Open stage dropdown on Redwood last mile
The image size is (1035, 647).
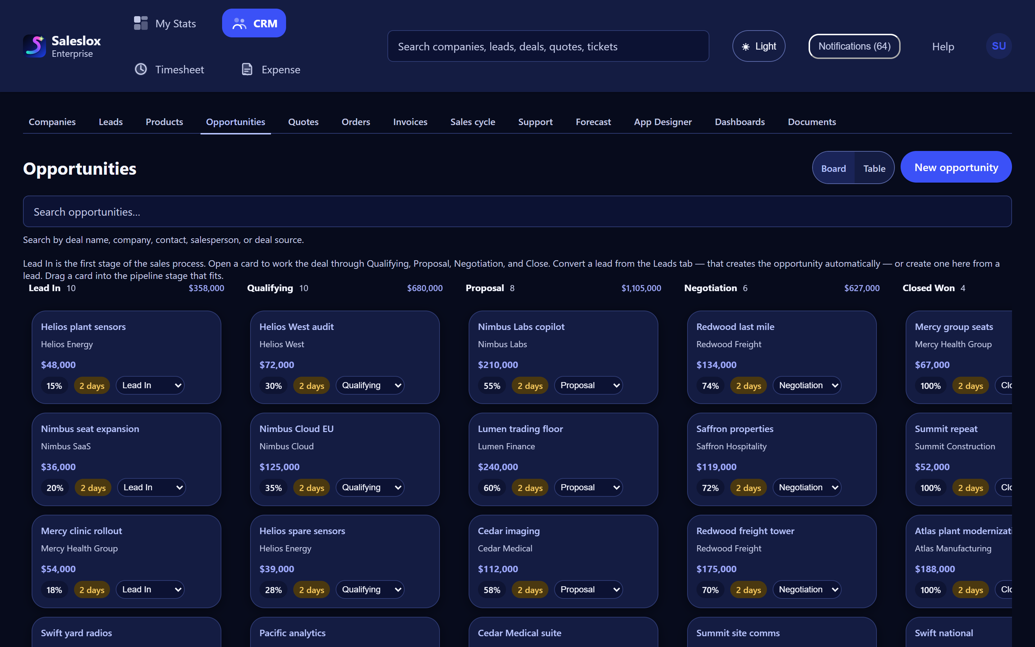pos(807,386)
